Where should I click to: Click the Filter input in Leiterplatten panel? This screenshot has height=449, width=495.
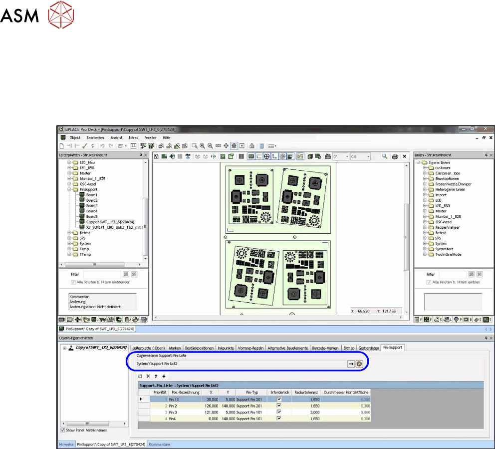pyautogui.click(x=102, y=274)
